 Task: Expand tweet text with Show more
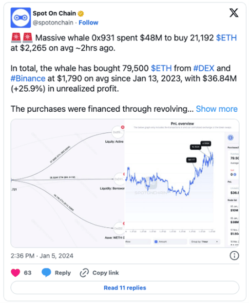(216, 109)
